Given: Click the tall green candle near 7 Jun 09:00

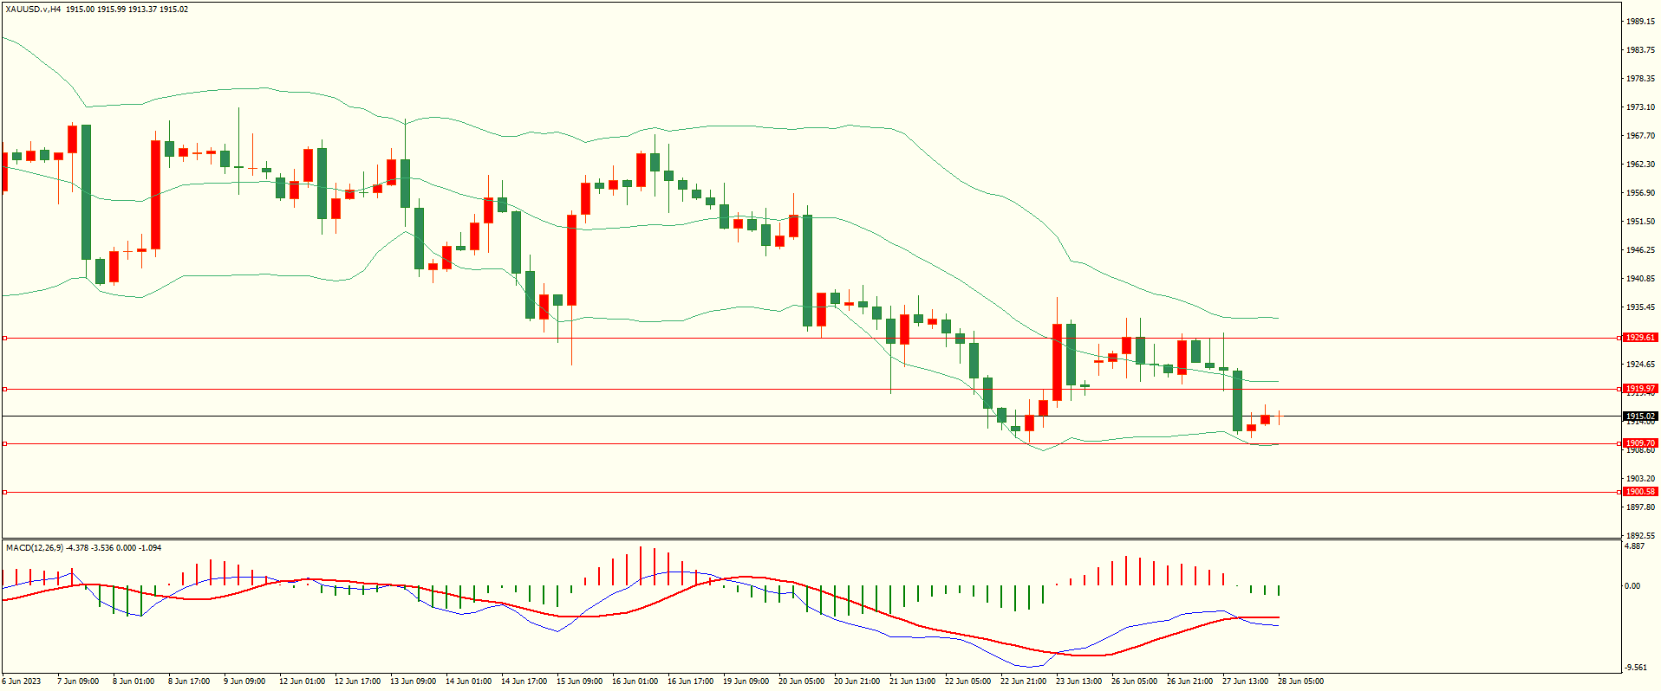Looking at the screenshot, I should [86, 192].
